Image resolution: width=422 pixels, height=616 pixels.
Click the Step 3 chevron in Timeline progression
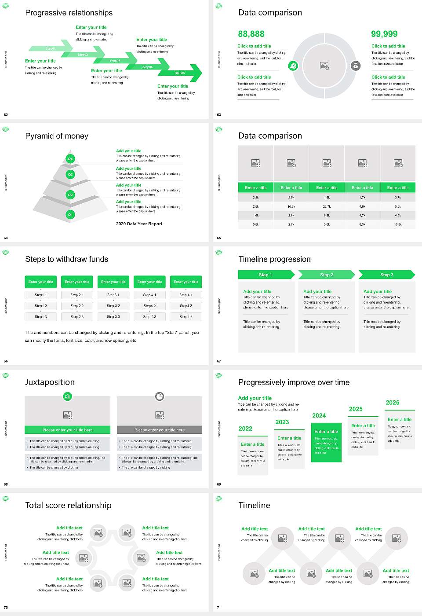[386, 275]
